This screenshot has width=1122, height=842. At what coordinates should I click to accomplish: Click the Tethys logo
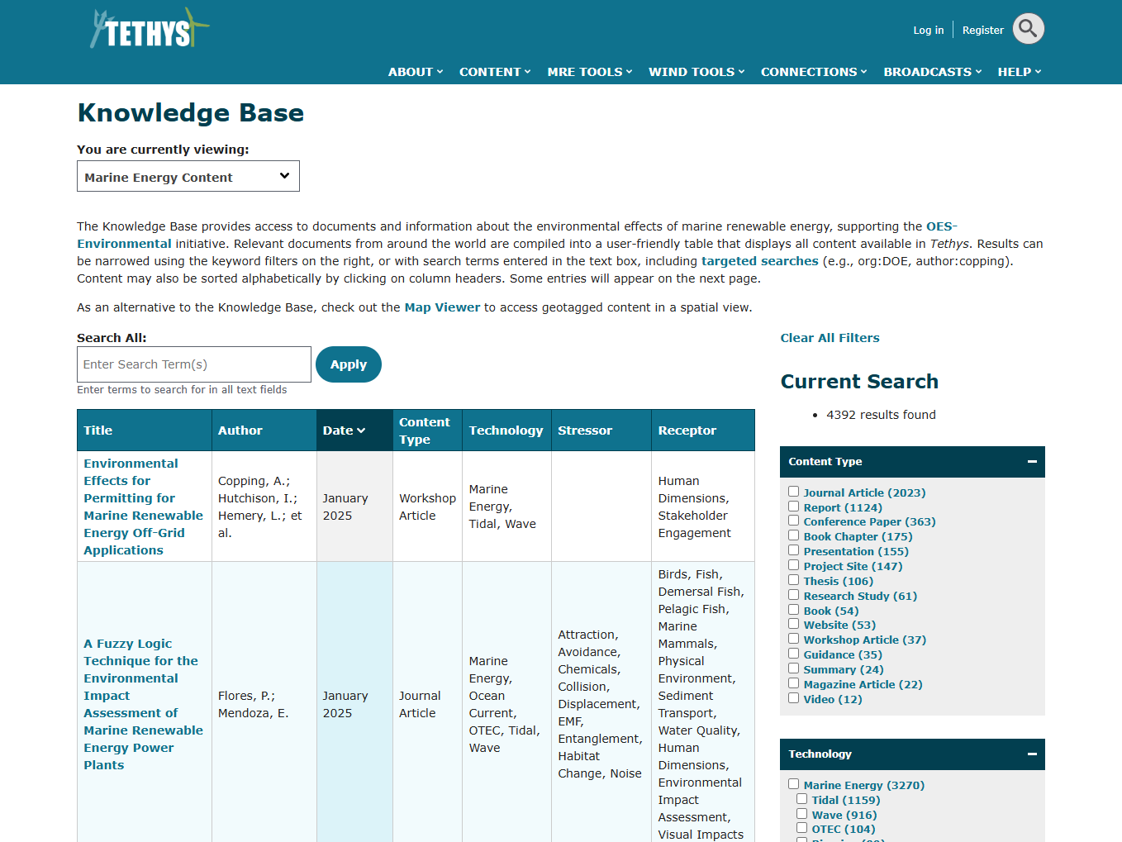(150, 29)
